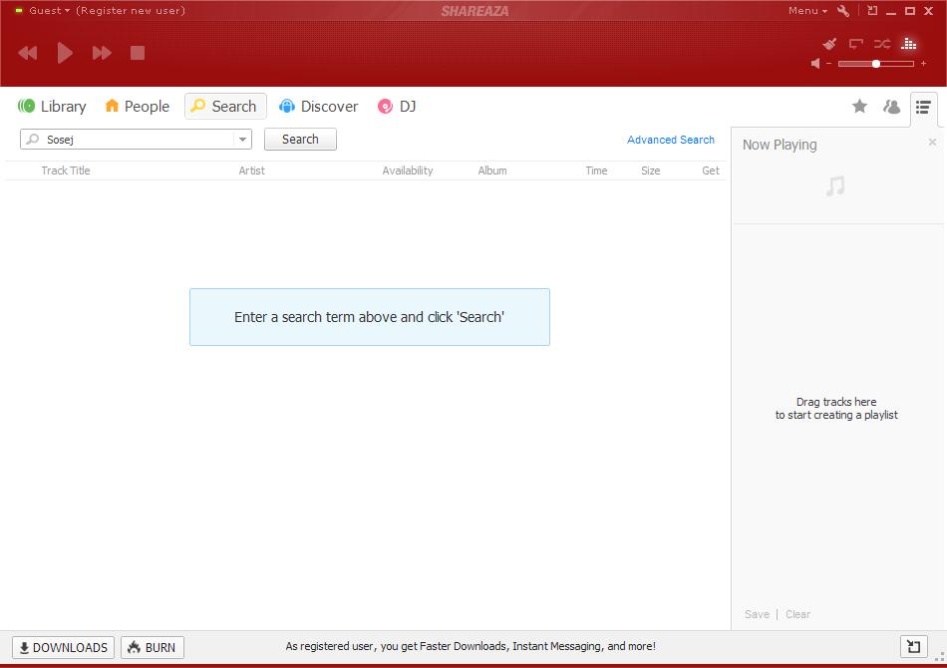Sort by Availability column
The height and width of the screenshot is (668, 947).
pyautogui.click(x=408, y=170)
